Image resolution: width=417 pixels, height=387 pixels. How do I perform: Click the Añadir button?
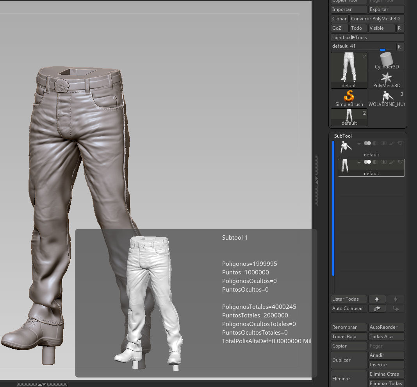tap(387, 355)
